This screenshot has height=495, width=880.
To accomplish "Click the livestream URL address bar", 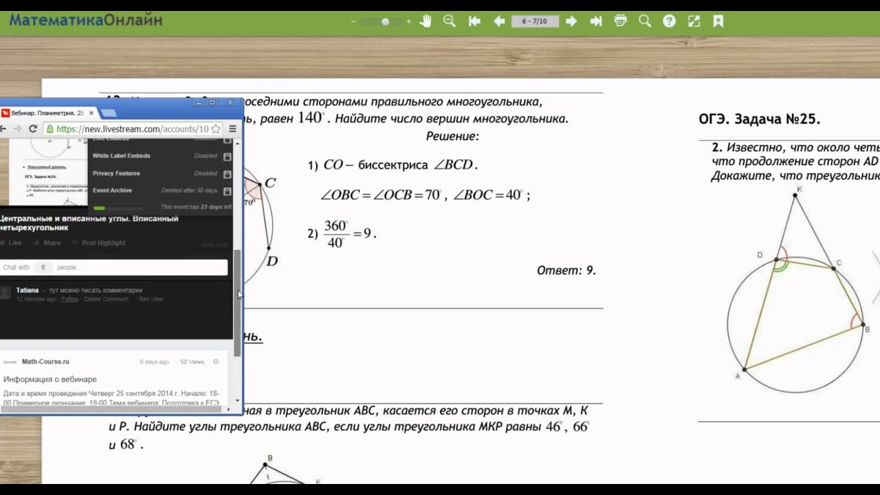I will tap(133, 129).
